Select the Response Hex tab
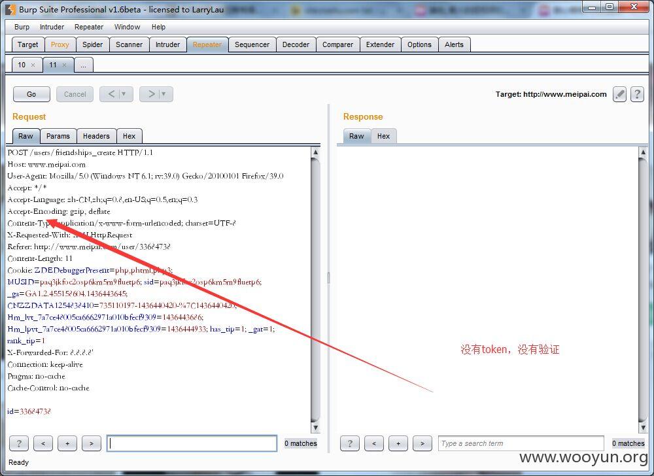The image size is (654, 476). tap(384, 136)
